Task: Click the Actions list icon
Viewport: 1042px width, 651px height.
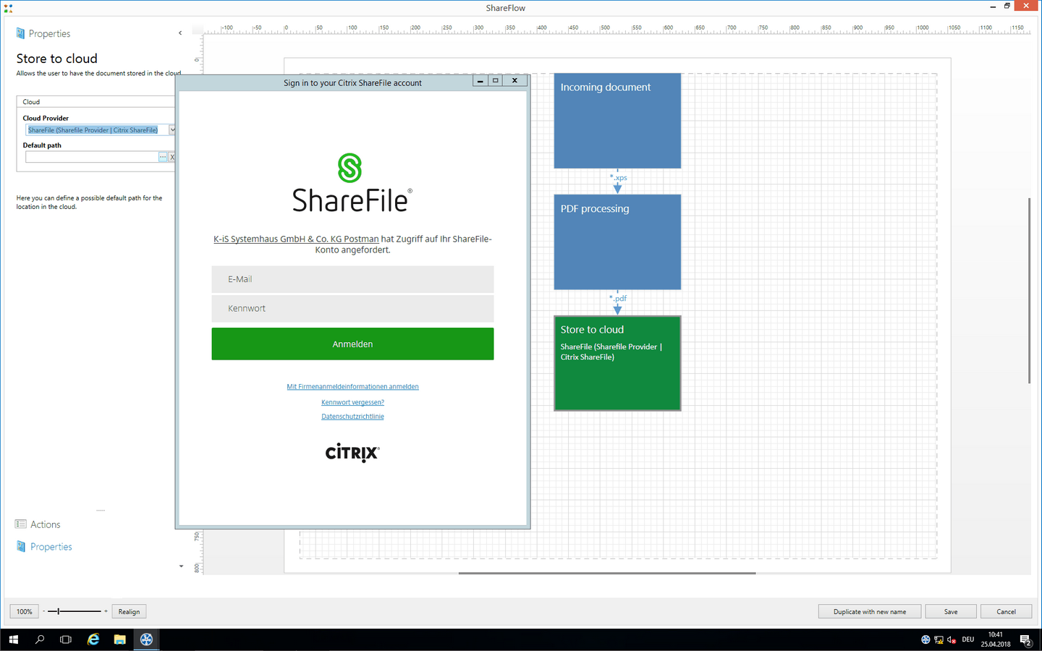Action: point(20,524)
